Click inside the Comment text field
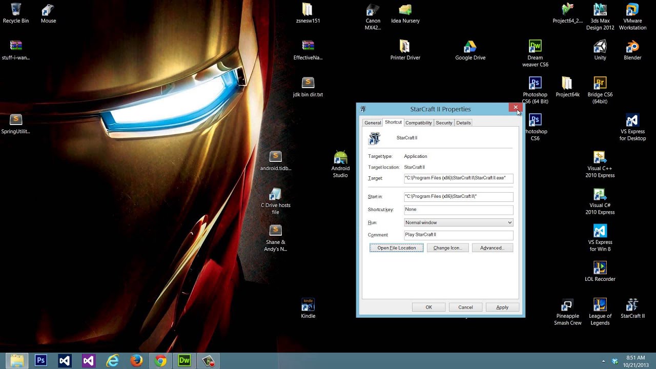656x369 pixels. (x=458, y=235)
